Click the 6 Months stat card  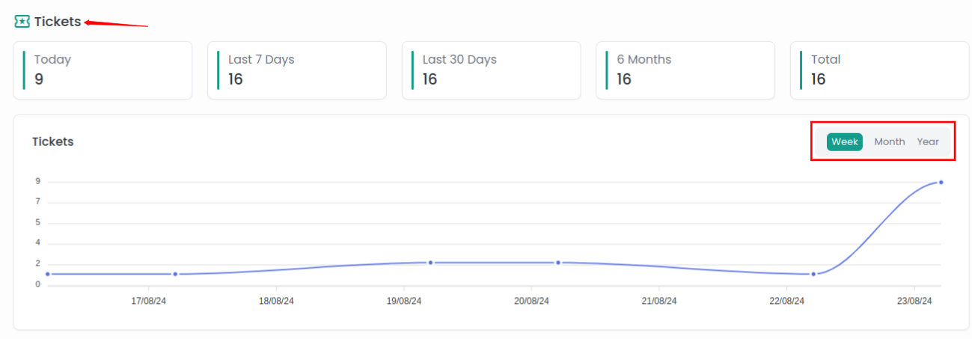(685, 70)
